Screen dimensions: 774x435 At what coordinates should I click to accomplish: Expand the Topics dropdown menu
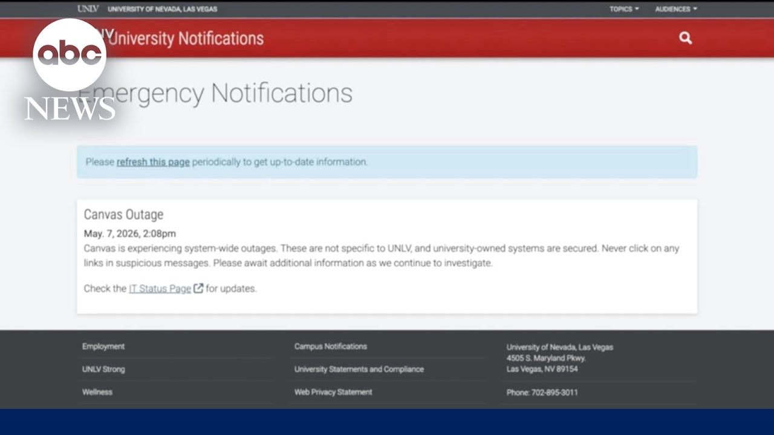click(x=624, y=9)
